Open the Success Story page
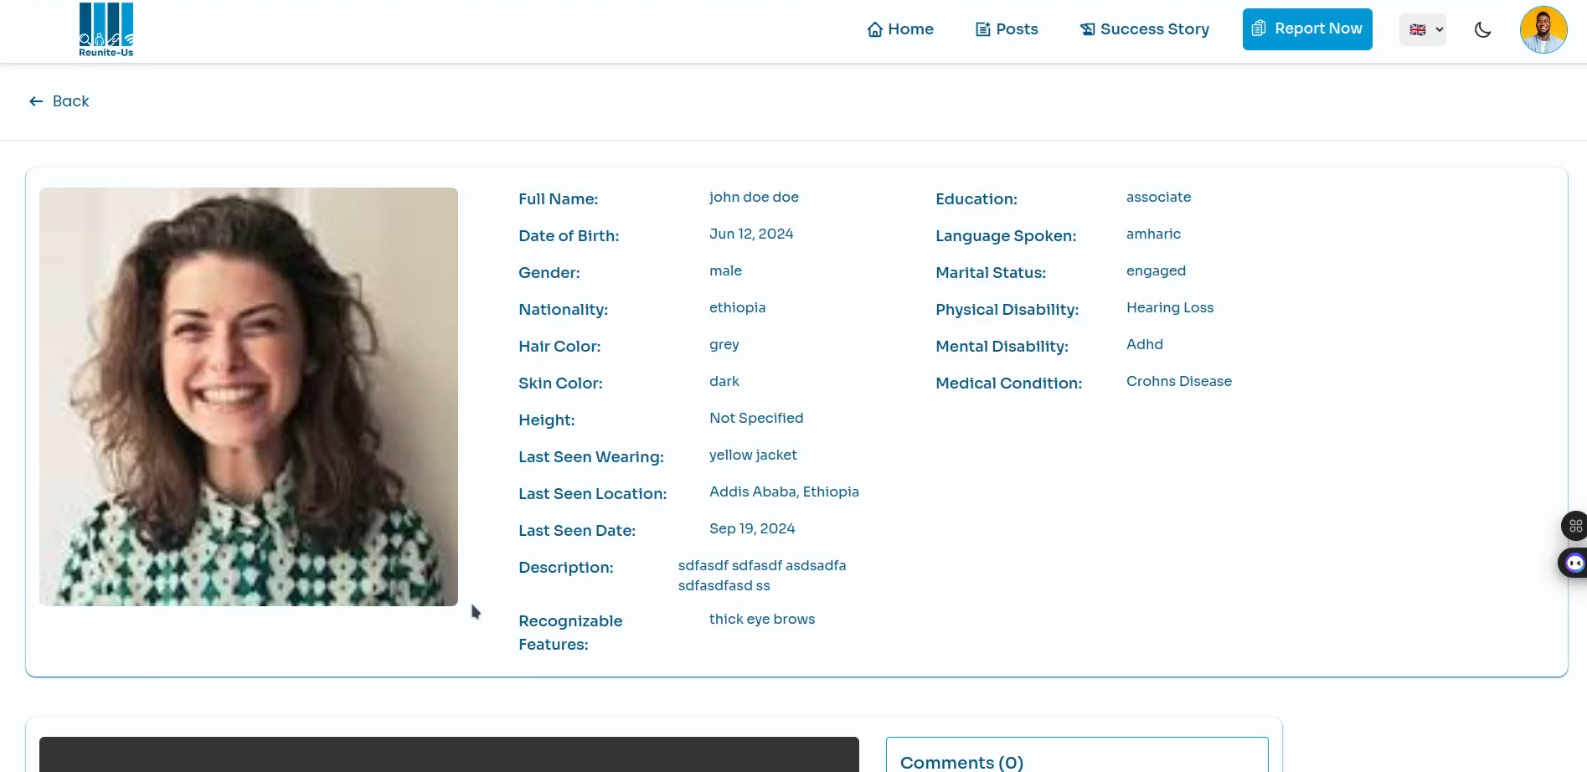 pos(1145,29)
